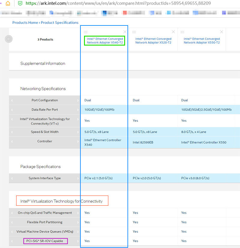240x248 pixels.
Task: Select Intel Virtualization Technology for Connectivity (VT-c) label
Action: 45,121
